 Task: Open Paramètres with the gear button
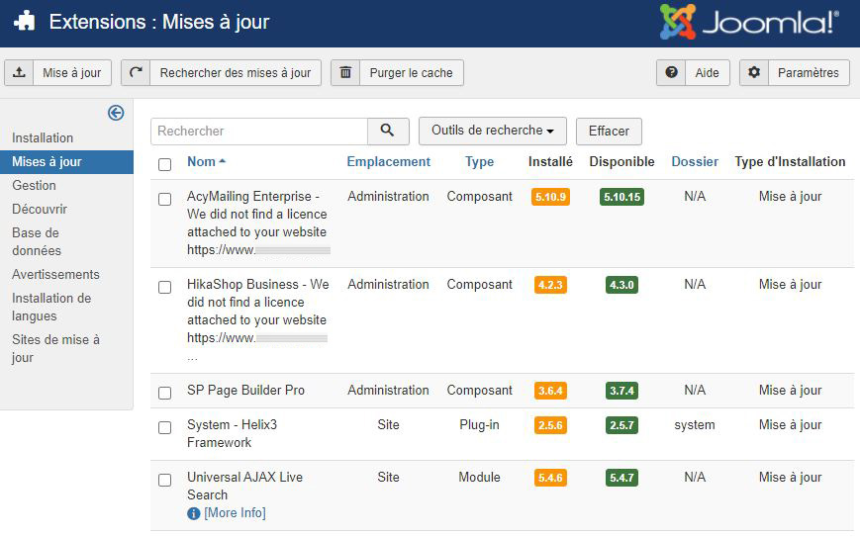(795, 73)
